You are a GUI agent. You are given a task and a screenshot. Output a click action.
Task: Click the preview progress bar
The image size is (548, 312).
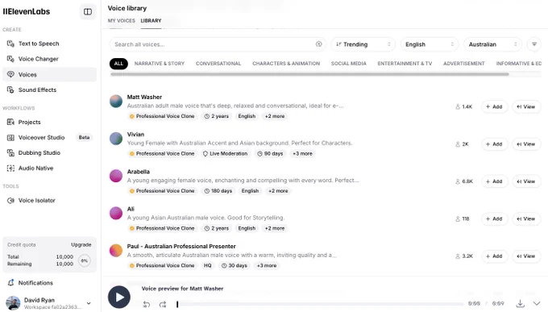click(320, 304)
